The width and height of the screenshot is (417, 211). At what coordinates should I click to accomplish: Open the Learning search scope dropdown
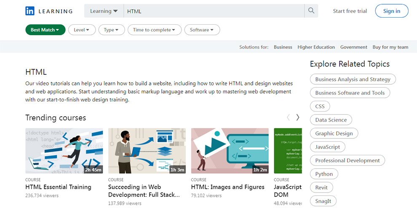[104, 11]
